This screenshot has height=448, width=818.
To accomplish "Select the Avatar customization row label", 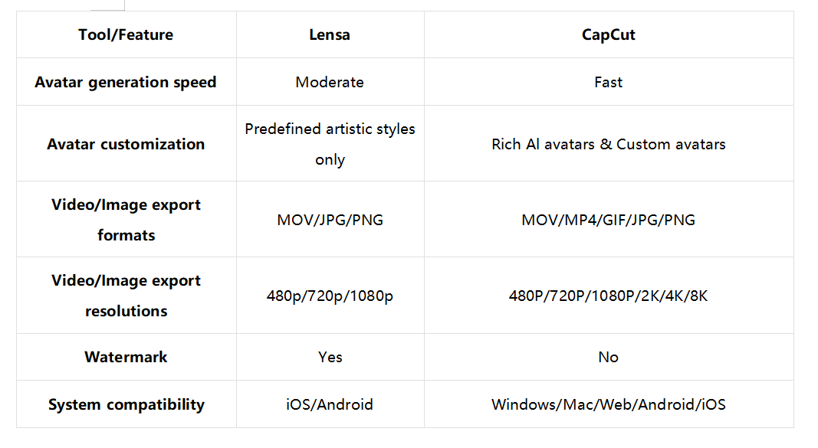I will [x=126, y=144].
